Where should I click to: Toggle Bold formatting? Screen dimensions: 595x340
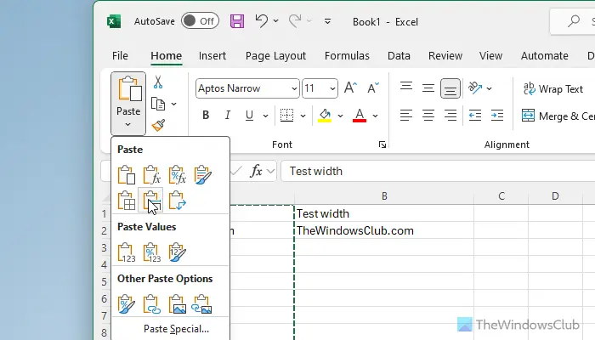click(x=206, y=115)
